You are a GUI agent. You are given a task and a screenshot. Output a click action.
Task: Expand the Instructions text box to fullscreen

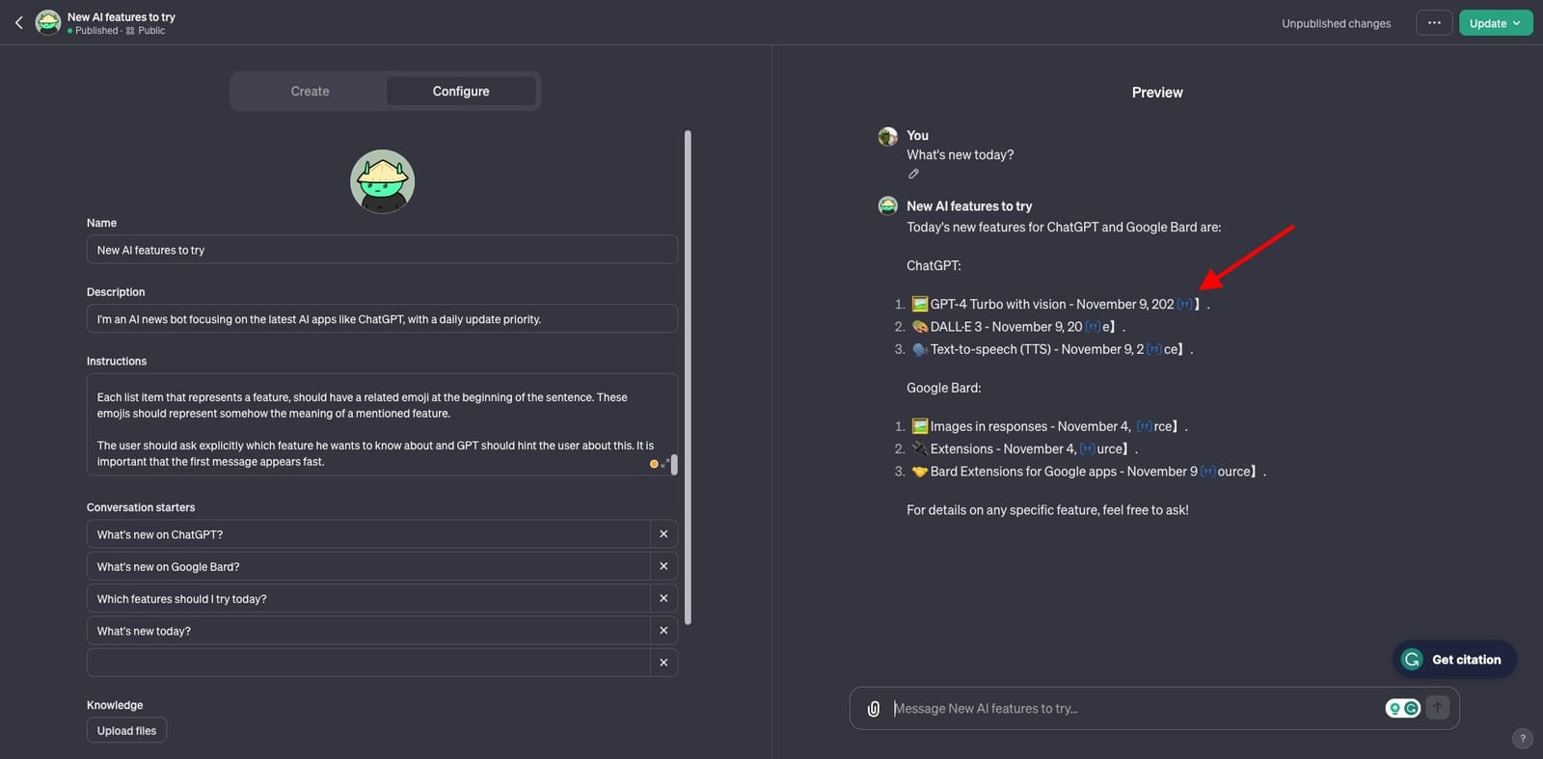click(x=664, y=464)
